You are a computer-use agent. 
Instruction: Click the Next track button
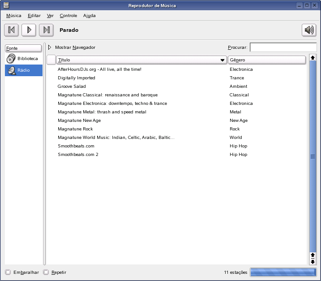tap(46, 30)
